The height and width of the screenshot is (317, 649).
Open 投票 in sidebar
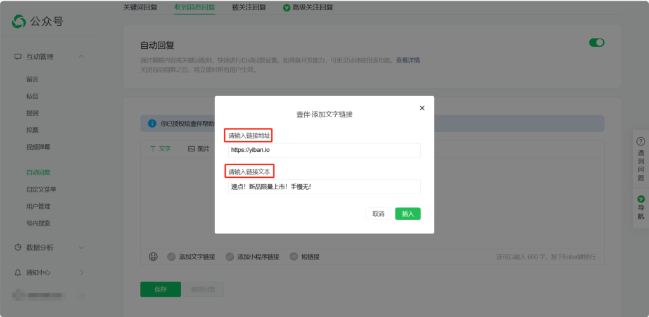pyautogui.click(x=32, y=130)
